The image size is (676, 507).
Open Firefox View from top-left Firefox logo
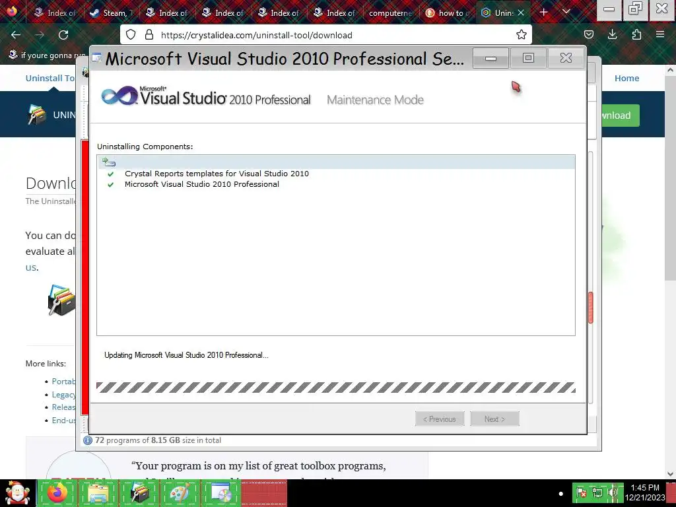point(12,12)
